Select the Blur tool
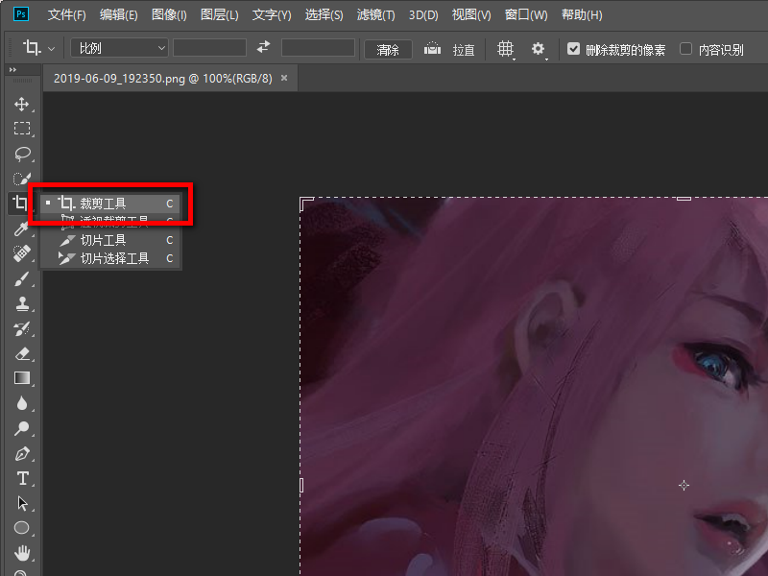The height and width of the screenshot is (576, 768). tap(21, 403)
